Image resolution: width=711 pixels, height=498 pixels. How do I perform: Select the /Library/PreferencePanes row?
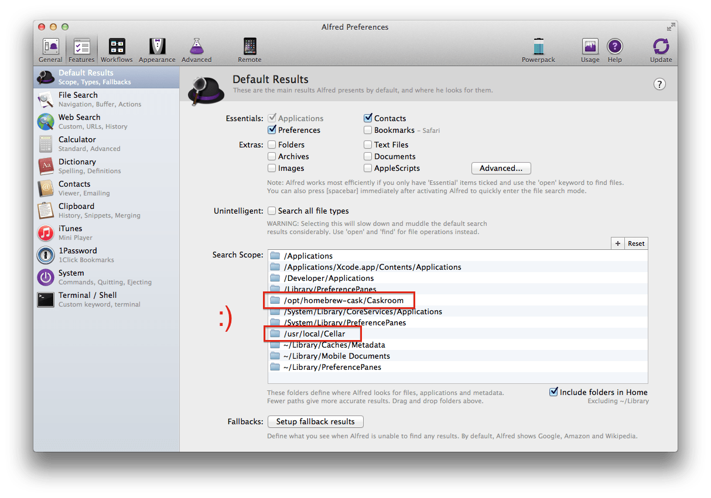click(x=457, y=289)
